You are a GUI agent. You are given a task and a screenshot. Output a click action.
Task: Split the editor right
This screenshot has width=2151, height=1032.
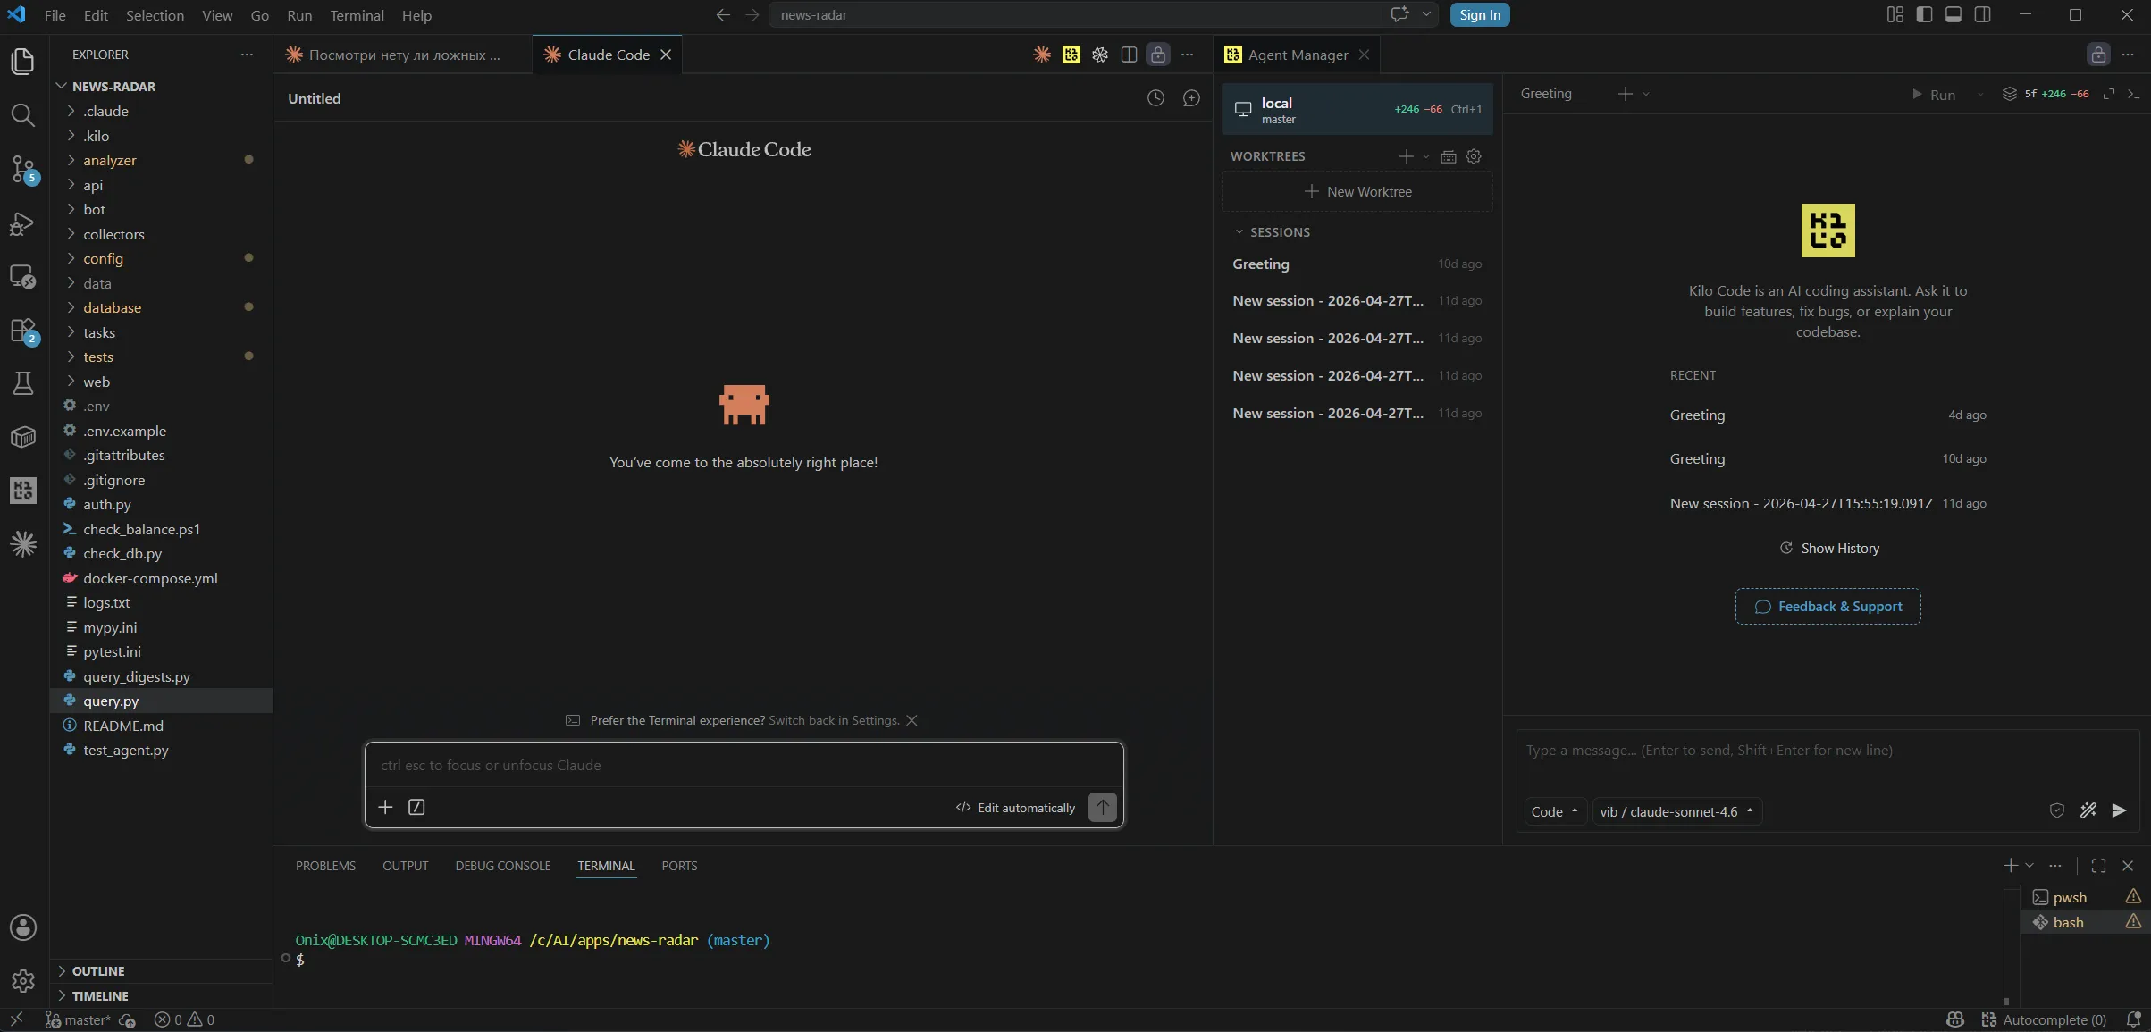(1129, 55)
